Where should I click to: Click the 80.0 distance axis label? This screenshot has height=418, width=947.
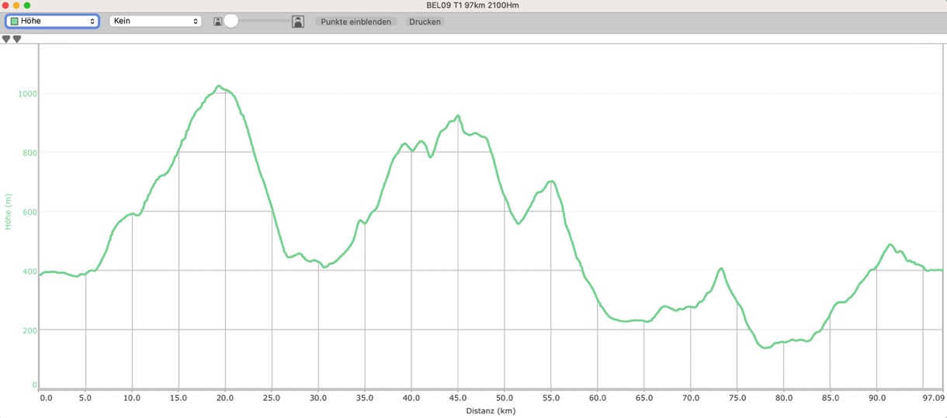point(784,398)
